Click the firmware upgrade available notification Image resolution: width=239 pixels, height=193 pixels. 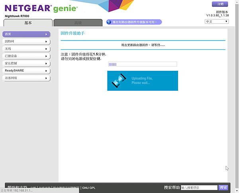134,22
